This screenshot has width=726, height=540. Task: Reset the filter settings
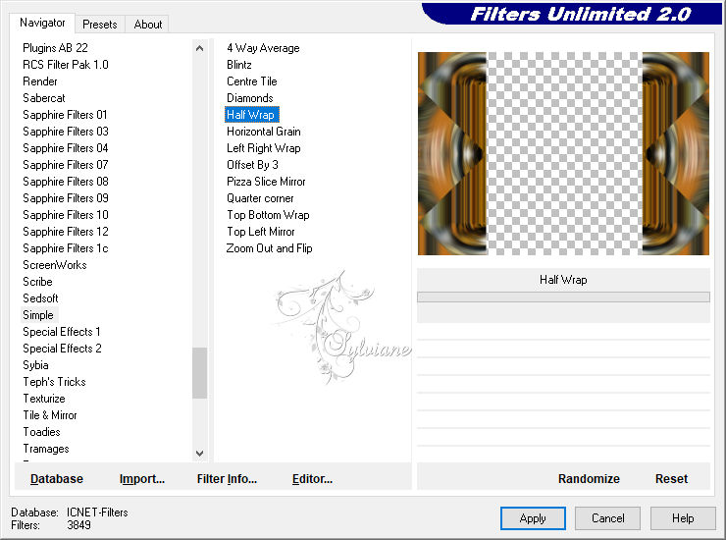coord(671,479)
